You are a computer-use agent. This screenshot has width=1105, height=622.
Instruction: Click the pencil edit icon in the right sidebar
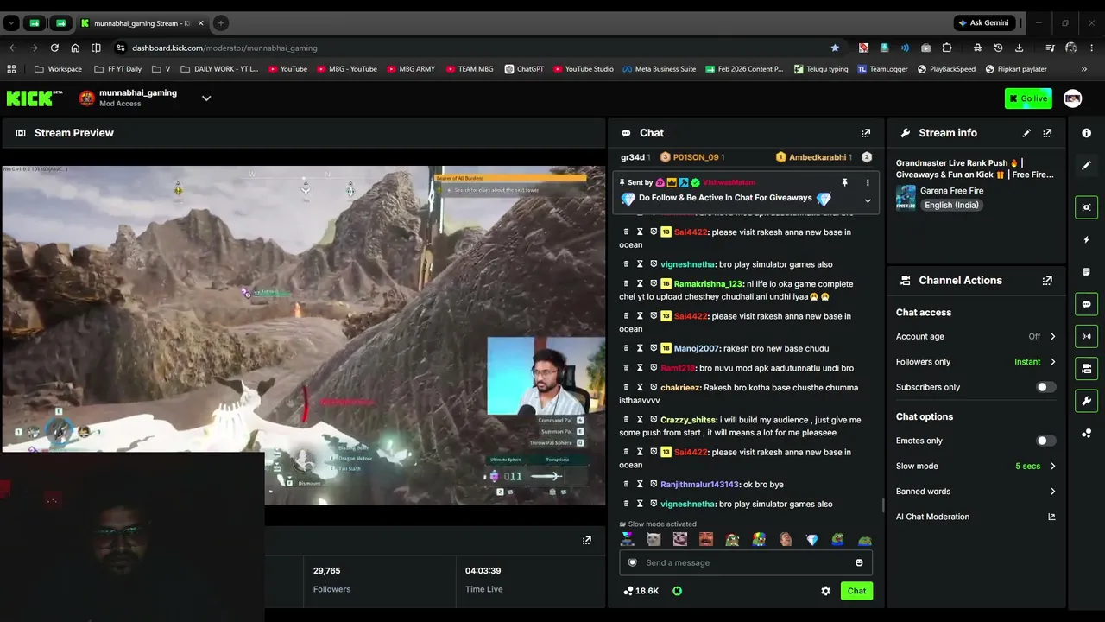point(1087,165)
